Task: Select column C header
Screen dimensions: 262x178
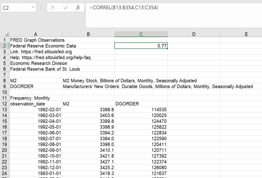Action: click(141, 34)
